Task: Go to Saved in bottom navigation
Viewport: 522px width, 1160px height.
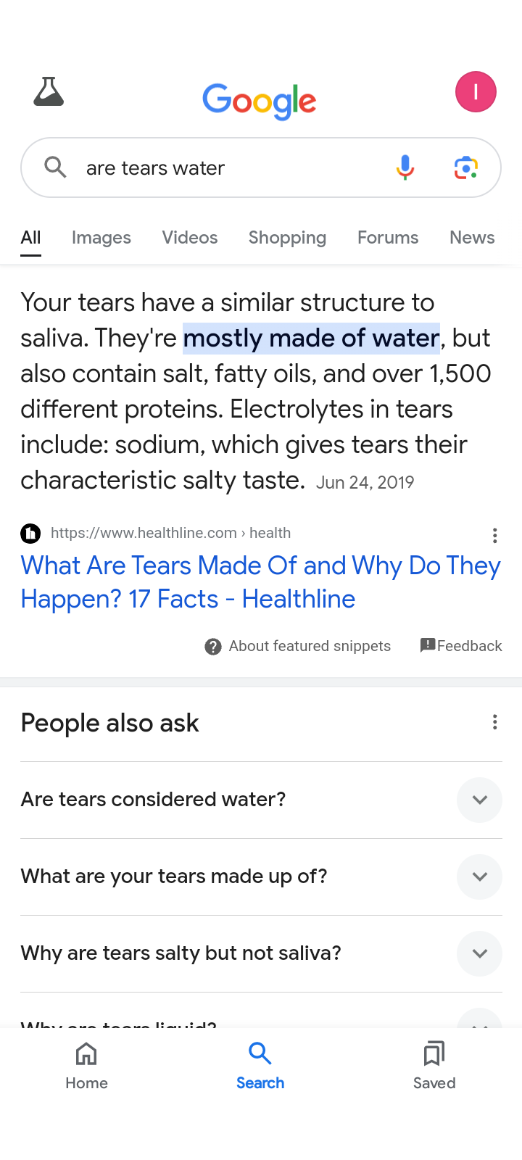Action: pos(434,1065)
